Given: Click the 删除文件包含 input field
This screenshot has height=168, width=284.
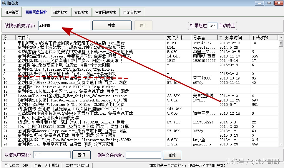Looking at the screenshot, I should [x=143, y=155].
